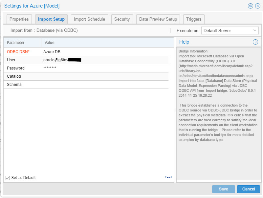
Task: Select the User parameter label
Action: tap(11, 60)
